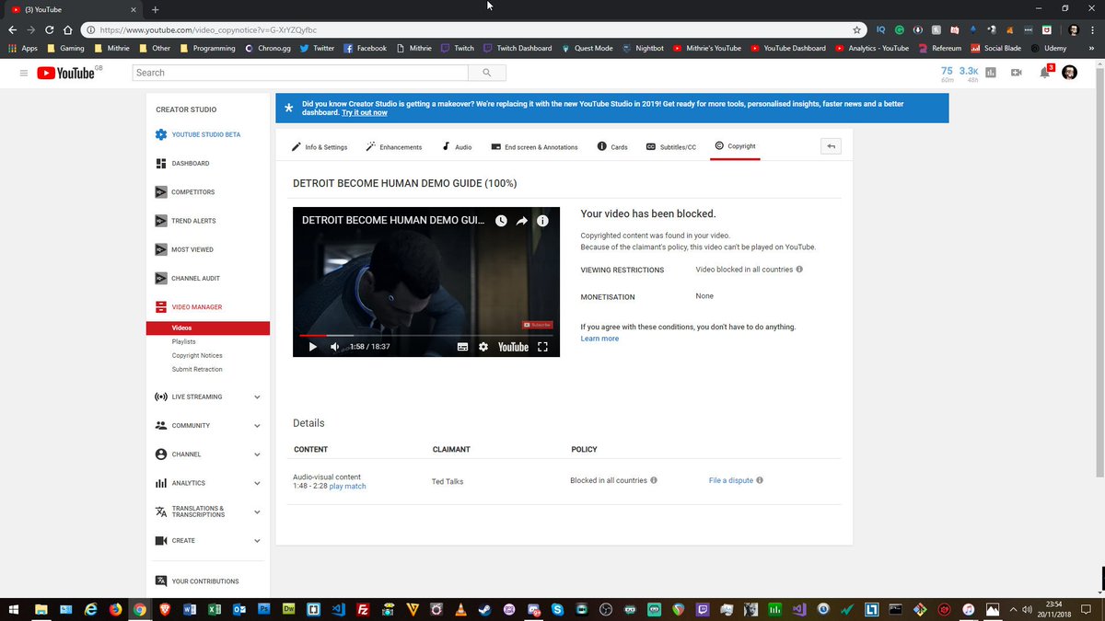Open the player settings gear
Screen dimensions: 1105x621
(483, 347)
